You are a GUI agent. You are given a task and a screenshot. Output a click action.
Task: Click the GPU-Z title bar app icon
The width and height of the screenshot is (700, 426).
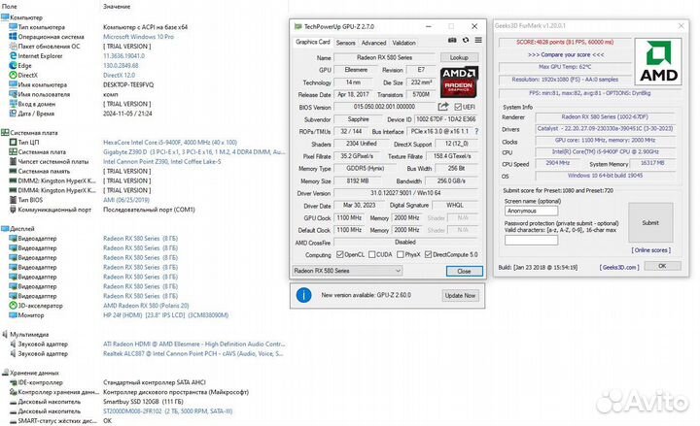tap(297, 27)
